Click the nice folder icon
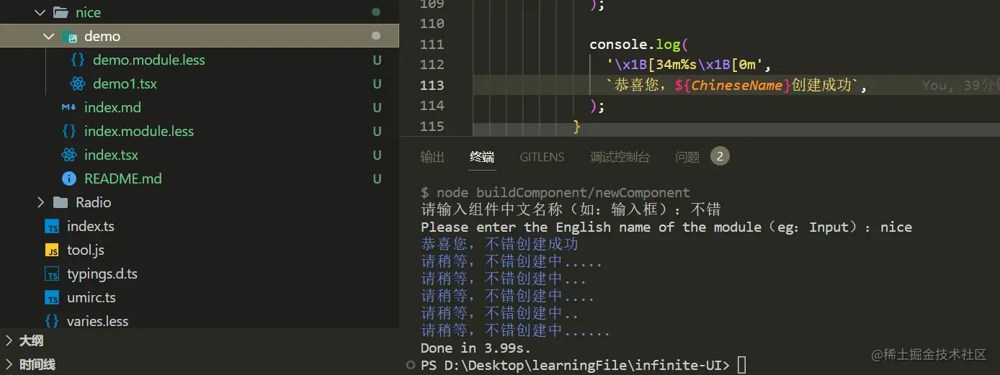Screen dimensions: 1000x375 (x=61, y=12)
